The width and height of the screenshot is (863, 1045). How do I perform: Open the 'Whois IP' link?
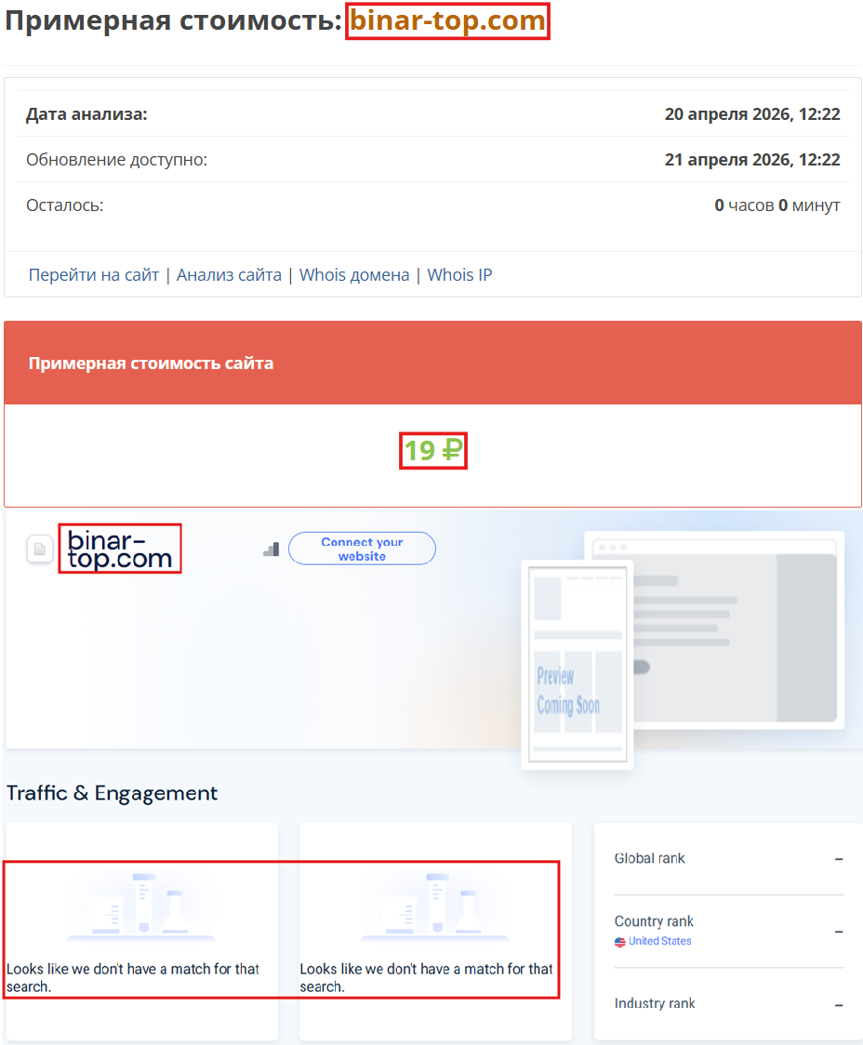pyautogui.click(x=459, y=274)
